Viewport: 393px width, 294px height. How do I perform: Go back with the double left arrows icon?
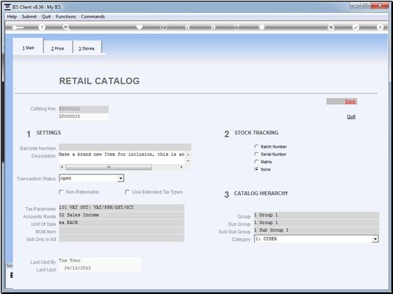[x=188, y=28]
